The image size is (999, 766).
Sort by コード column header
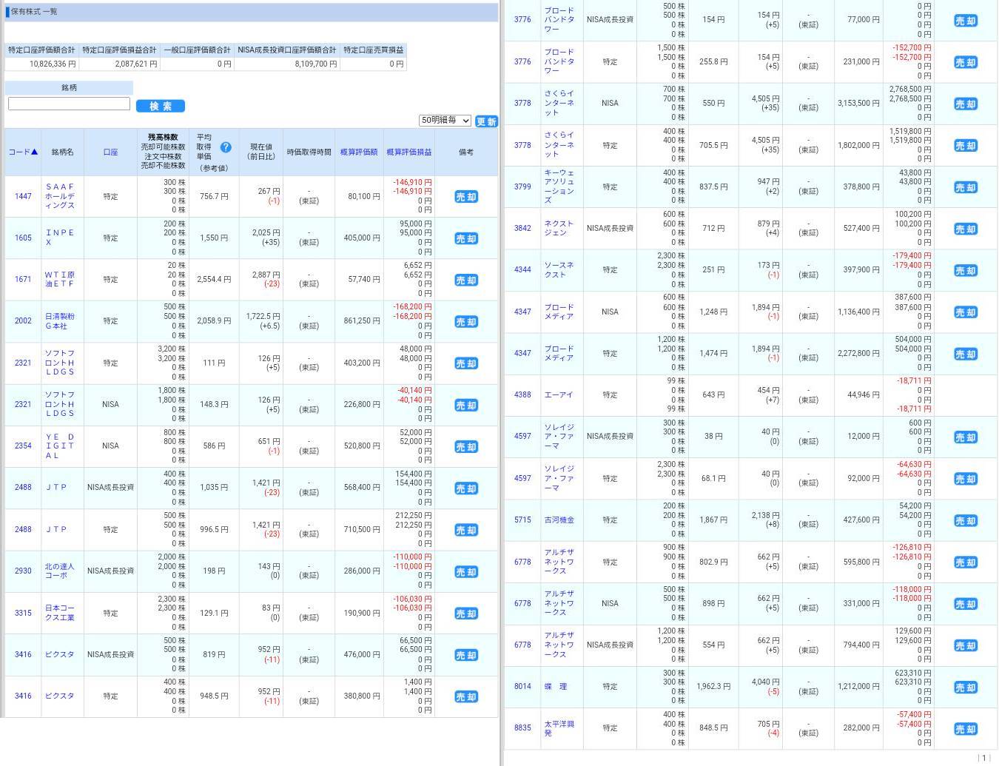23,152
